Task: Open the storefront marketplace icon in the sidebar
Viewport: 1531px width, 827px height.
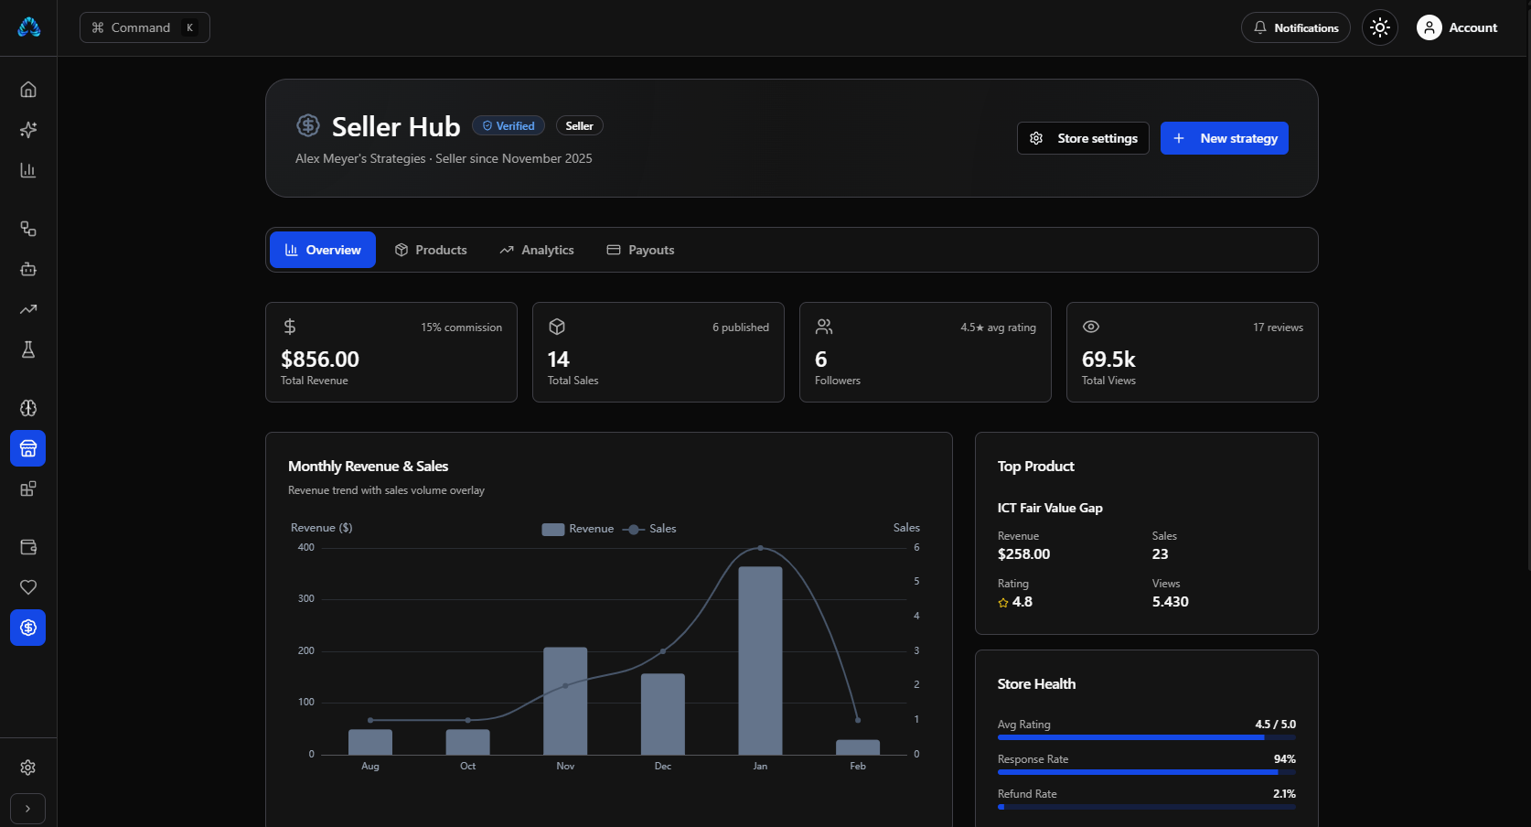Action: coord(28,448)
